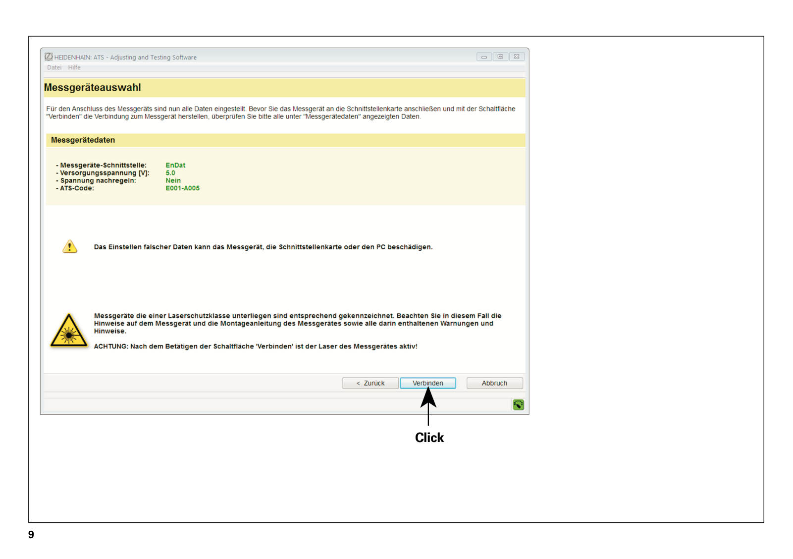
Task: Maximize the ATS software window
Action: 500,57
